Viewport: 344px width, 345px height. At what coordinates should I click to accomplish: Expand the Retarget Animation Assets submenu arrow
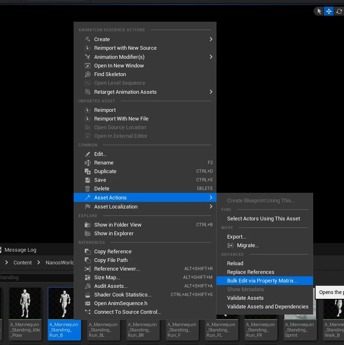211,92
